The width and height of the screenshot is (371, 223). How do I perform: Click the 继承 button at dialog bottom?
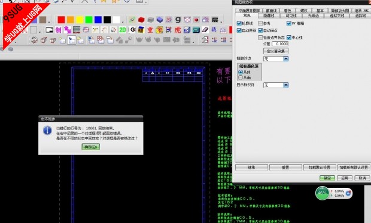pos(251,168)
